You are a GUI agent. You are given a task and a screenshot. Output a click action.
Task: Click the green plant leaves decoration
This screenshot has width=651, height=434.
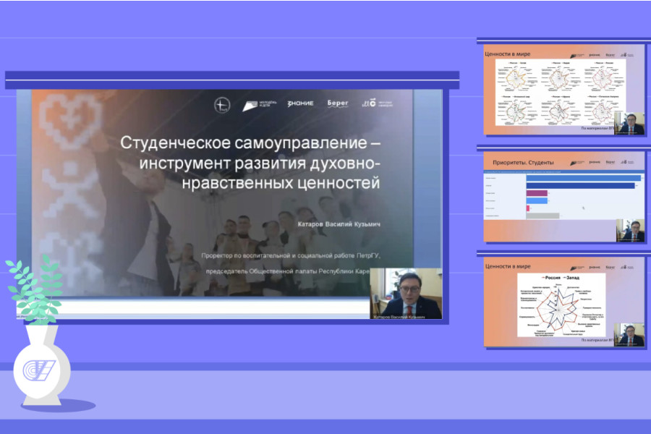pyautogui.click(x=35, y=287)
